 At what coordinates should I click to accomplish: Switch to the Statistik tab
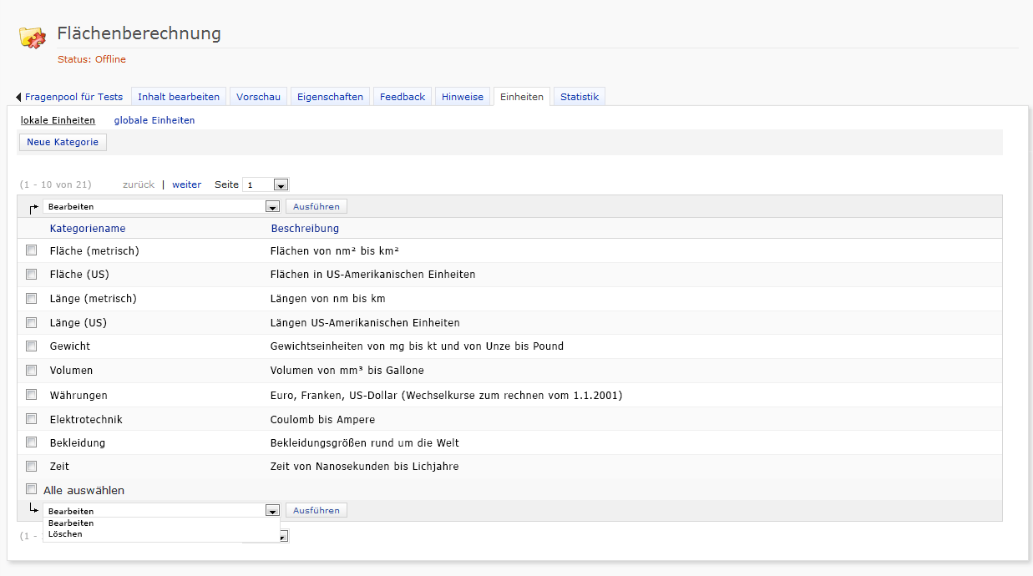579,97
